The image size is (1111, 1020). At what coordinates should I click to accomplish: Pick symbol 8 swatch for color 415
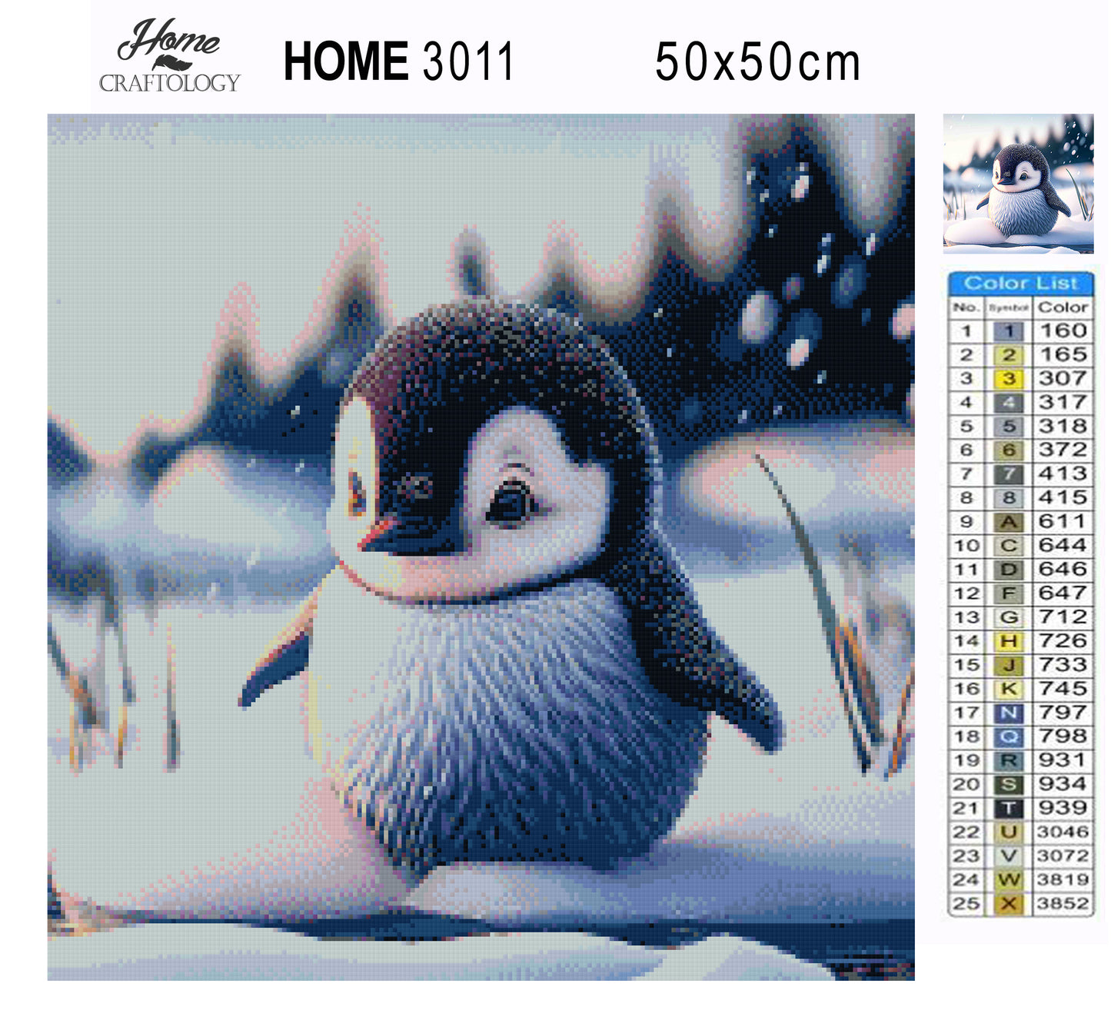click(x=1009, y=498)
